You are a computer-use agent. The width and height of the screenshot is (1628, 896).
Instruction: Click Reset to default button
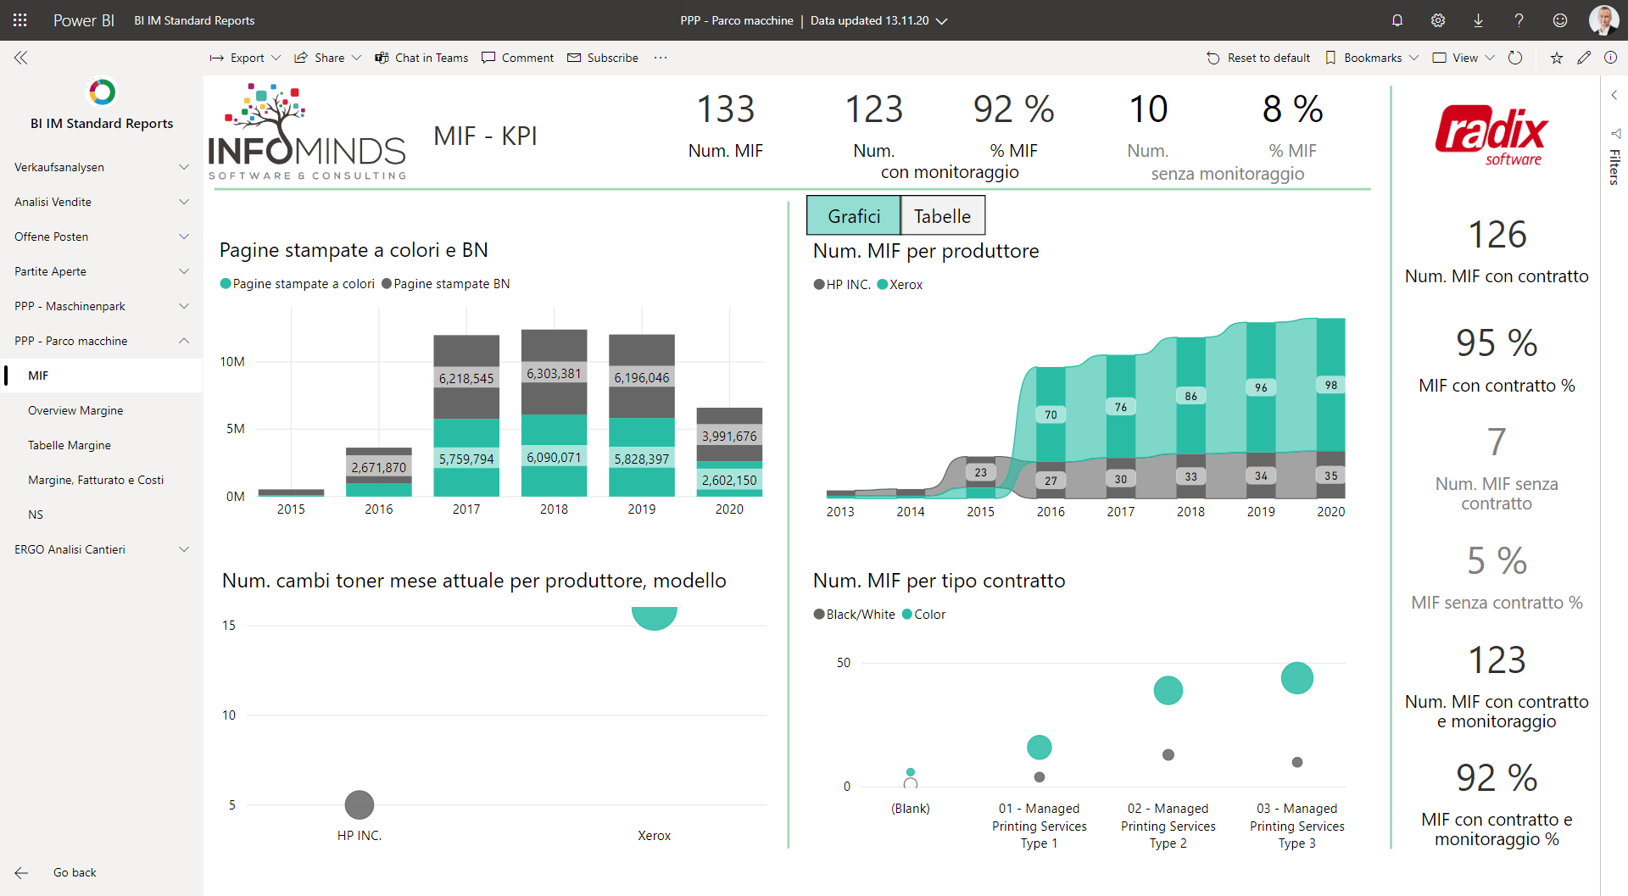tap(1258, 58)
